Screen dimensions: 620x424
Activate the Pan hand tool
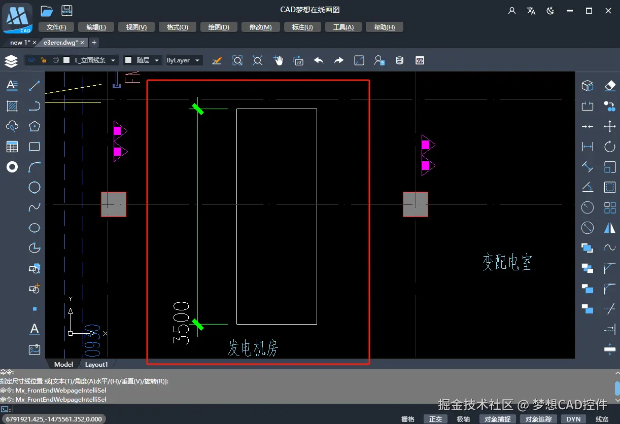pyautogui.click(x=278, y=60)
